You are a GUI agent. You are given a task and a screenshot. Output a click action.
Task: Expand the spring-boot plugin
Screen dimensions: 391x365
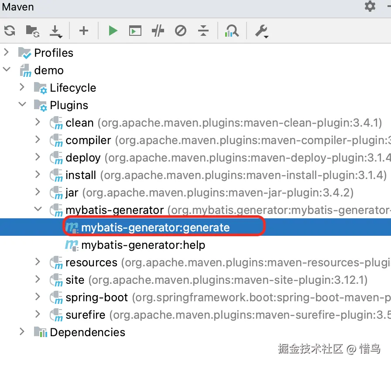38,296
